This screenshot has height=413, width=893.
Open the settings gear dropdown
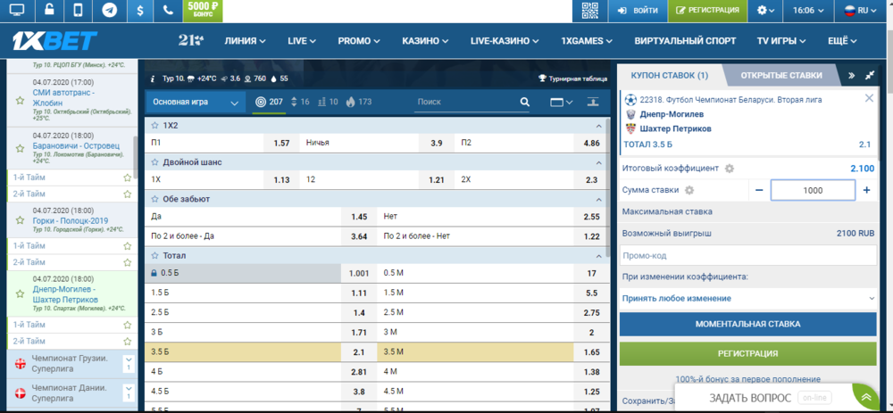(x=765, y=10)
